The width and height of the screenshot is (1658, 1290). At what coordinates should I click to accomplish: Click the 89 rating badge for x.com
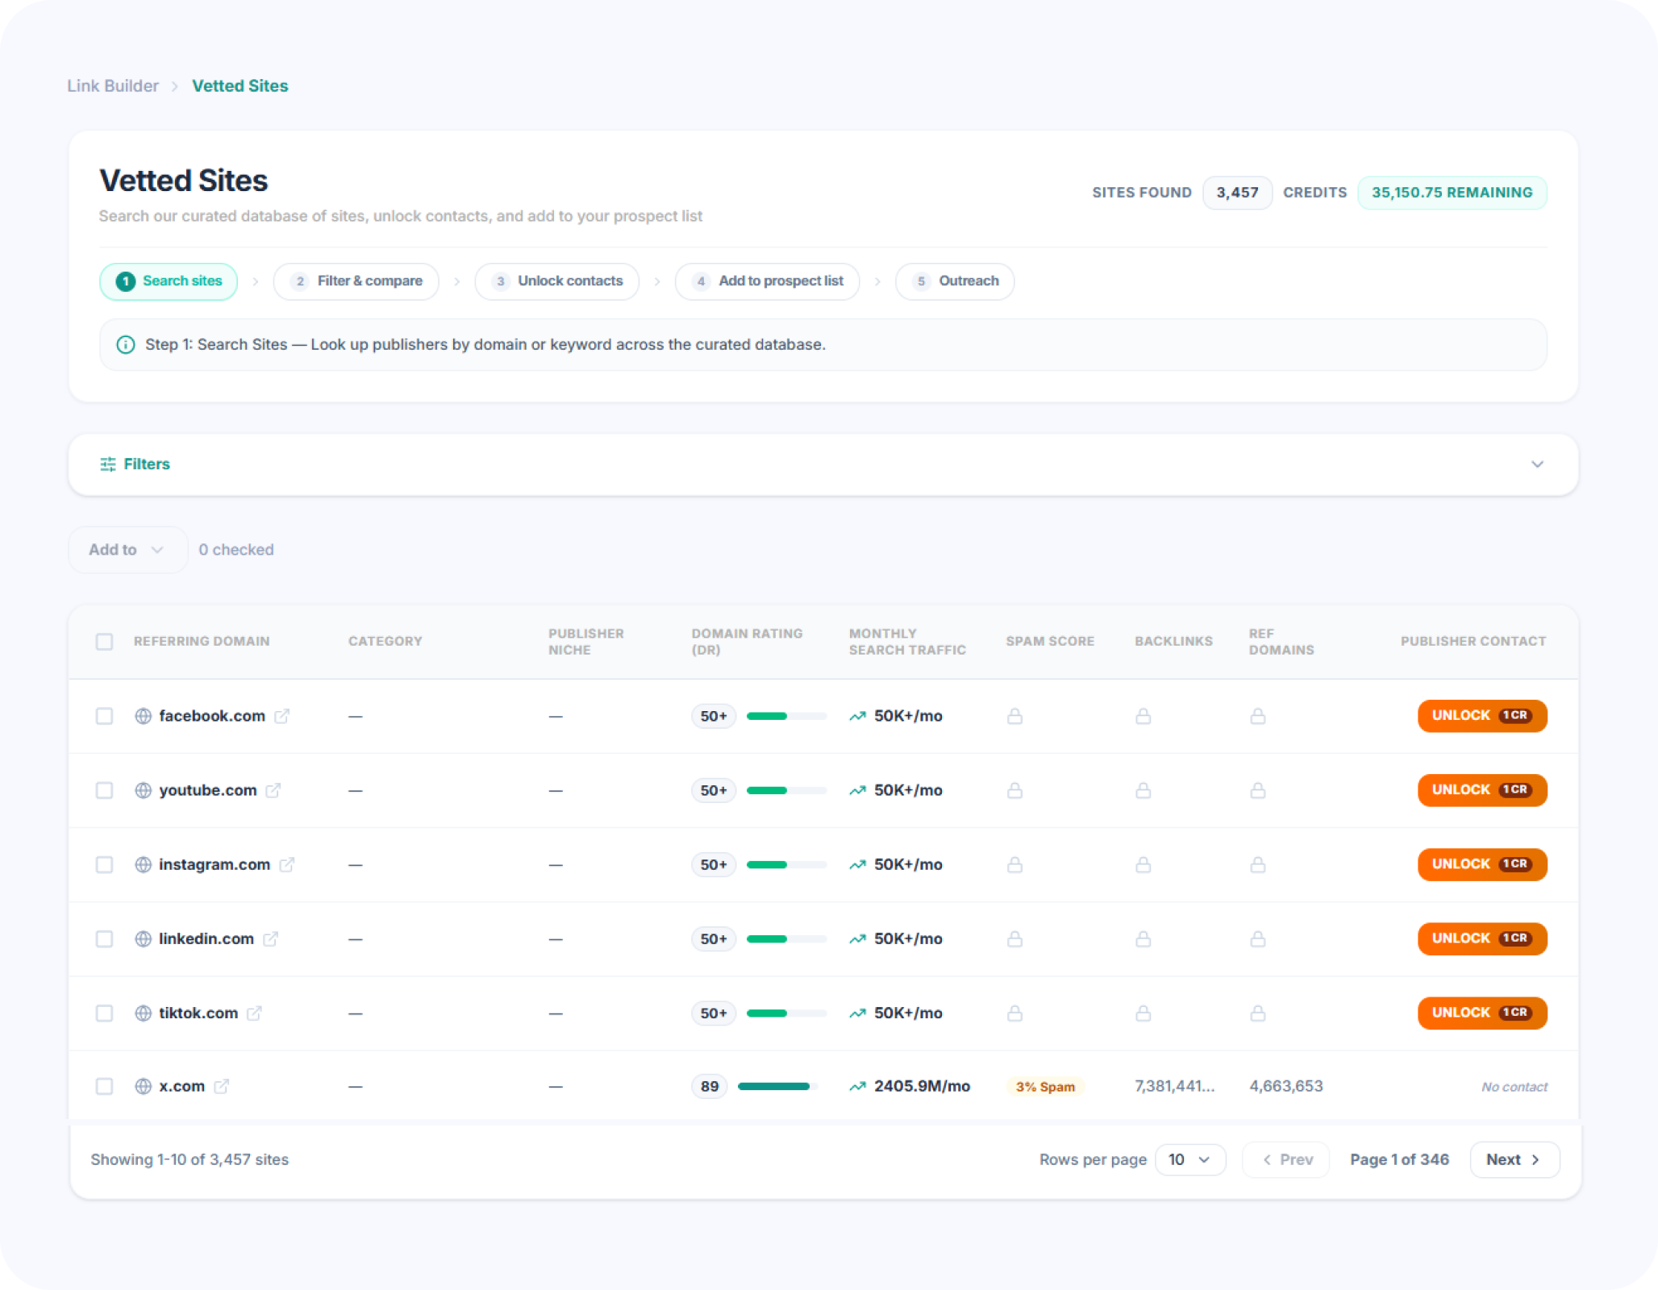pyautogui.click(x=710, y=1086)
